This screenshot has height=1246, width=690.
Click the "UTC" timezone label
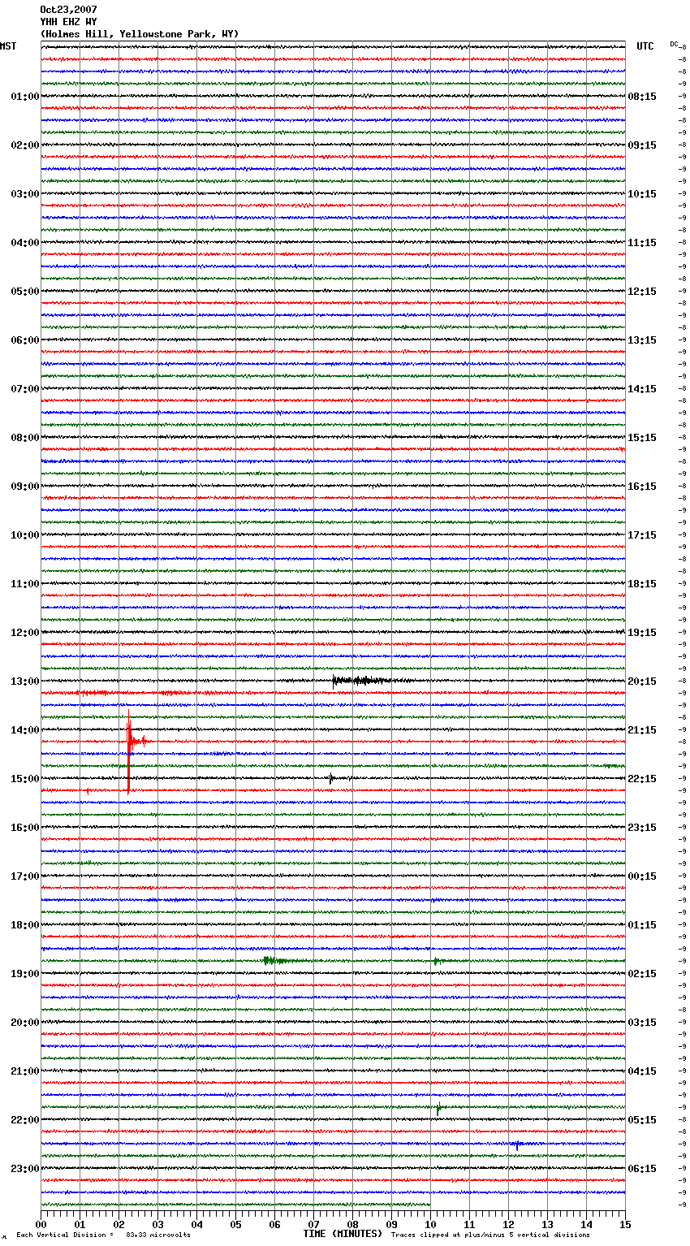645,46
